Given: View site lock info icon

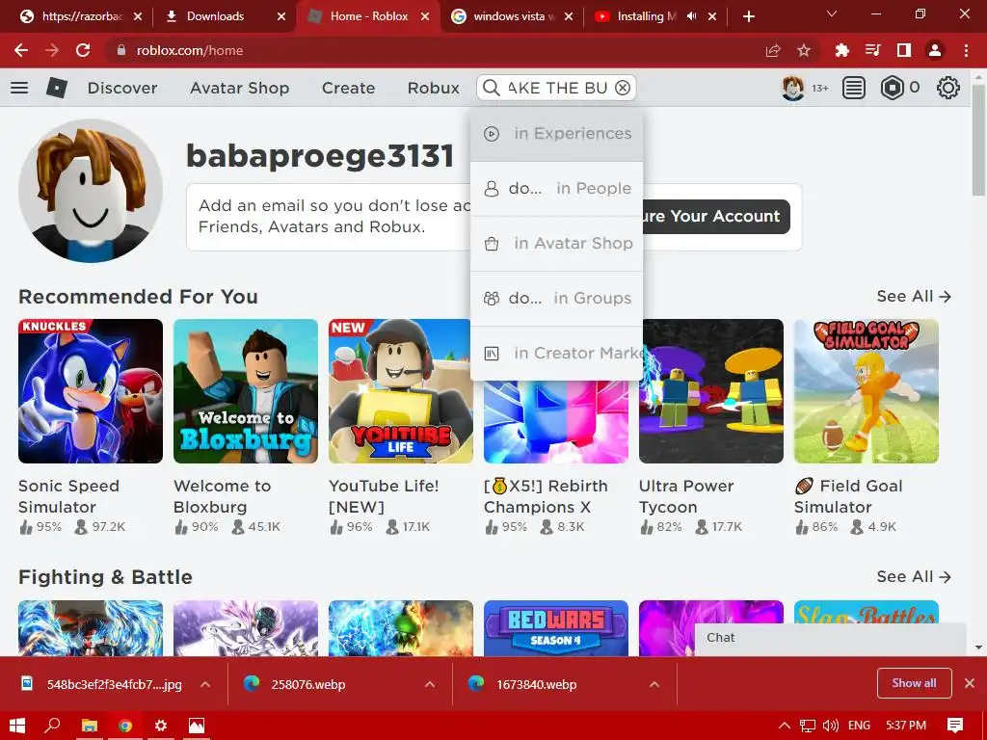Looking at the screenshot, I should pyautogui.click(x=121, y=50).
